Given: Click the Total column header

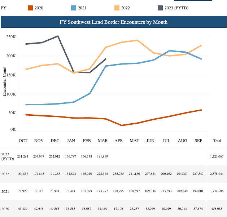Looking at the screenshot, I should tap(217, 141).
